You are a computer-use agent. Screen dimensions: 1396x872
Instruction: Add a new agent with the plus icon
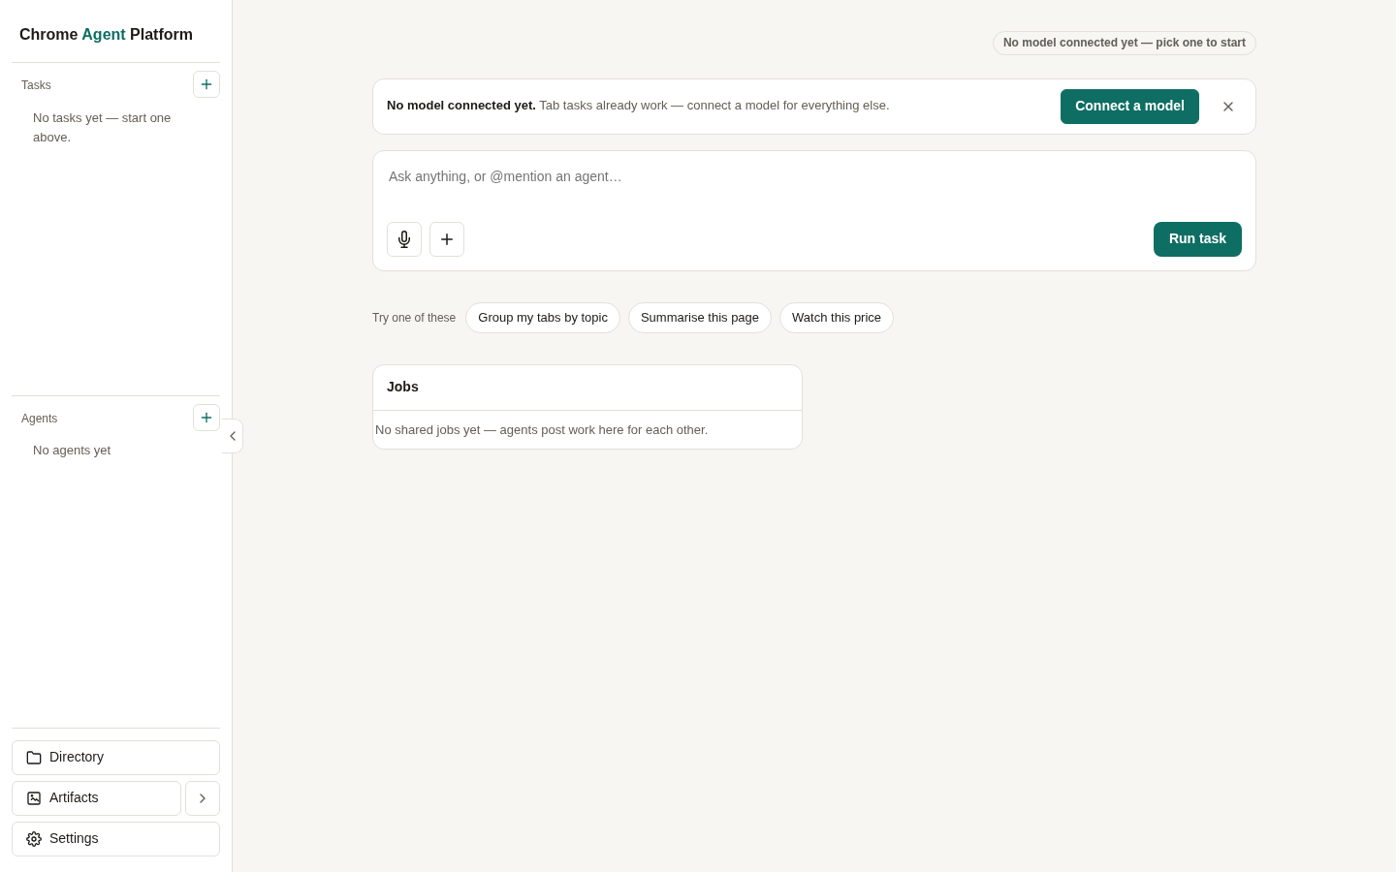click(206, 418)
